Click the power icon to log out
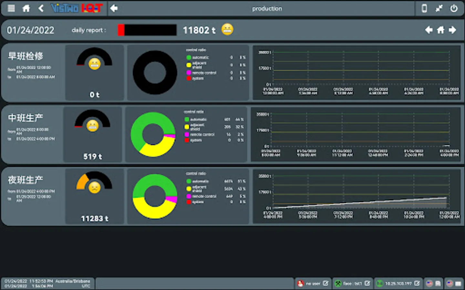Screen dimensions: 465x290 [x=454, y=8]
